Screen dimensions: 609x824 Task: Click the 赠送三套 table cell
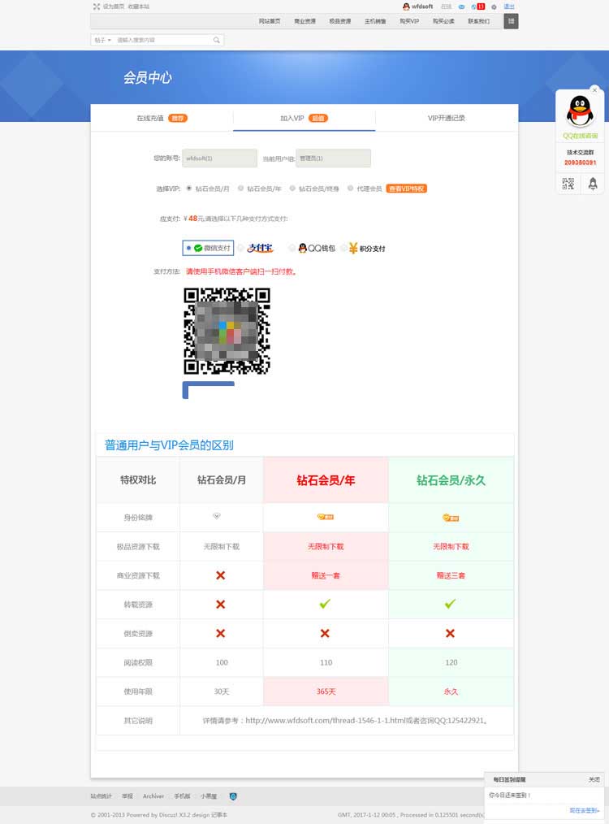tap(451, 575)
